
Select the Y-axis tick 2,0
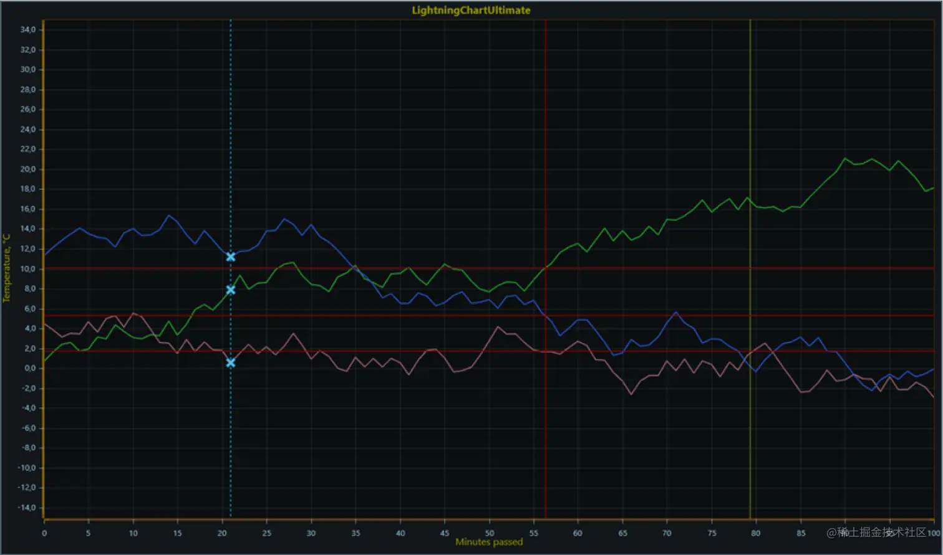click(x=30, y=349)
